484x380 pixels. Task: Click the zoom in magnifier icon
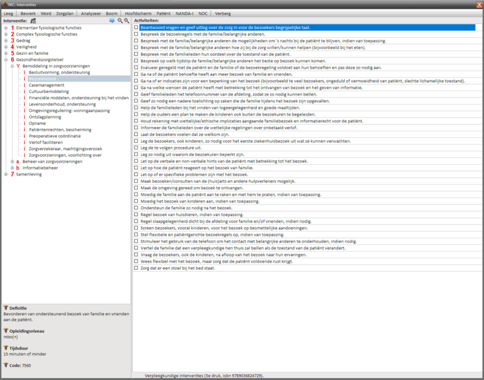tap(126, 21)
